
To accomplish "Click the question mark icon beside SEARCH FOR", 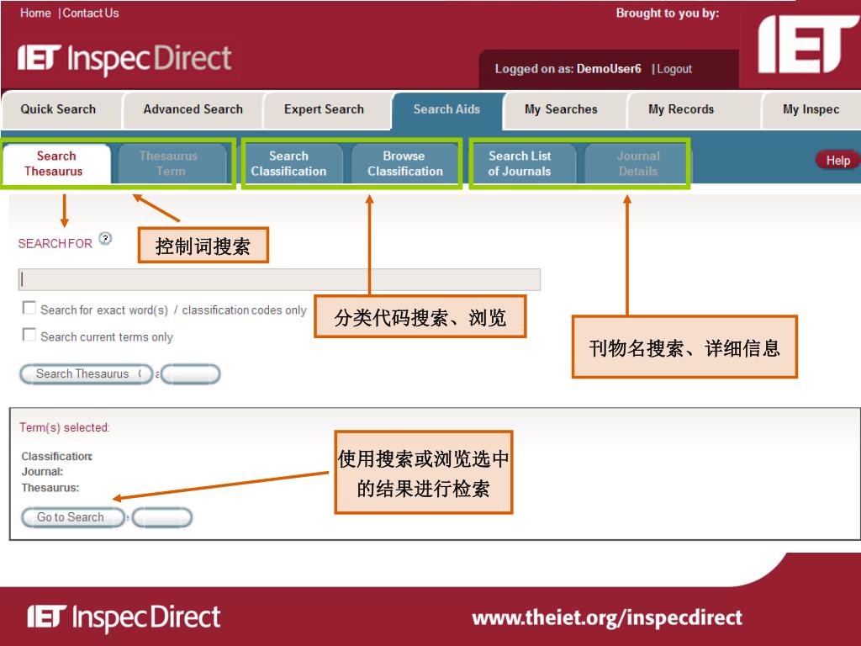I will [105, 238].
